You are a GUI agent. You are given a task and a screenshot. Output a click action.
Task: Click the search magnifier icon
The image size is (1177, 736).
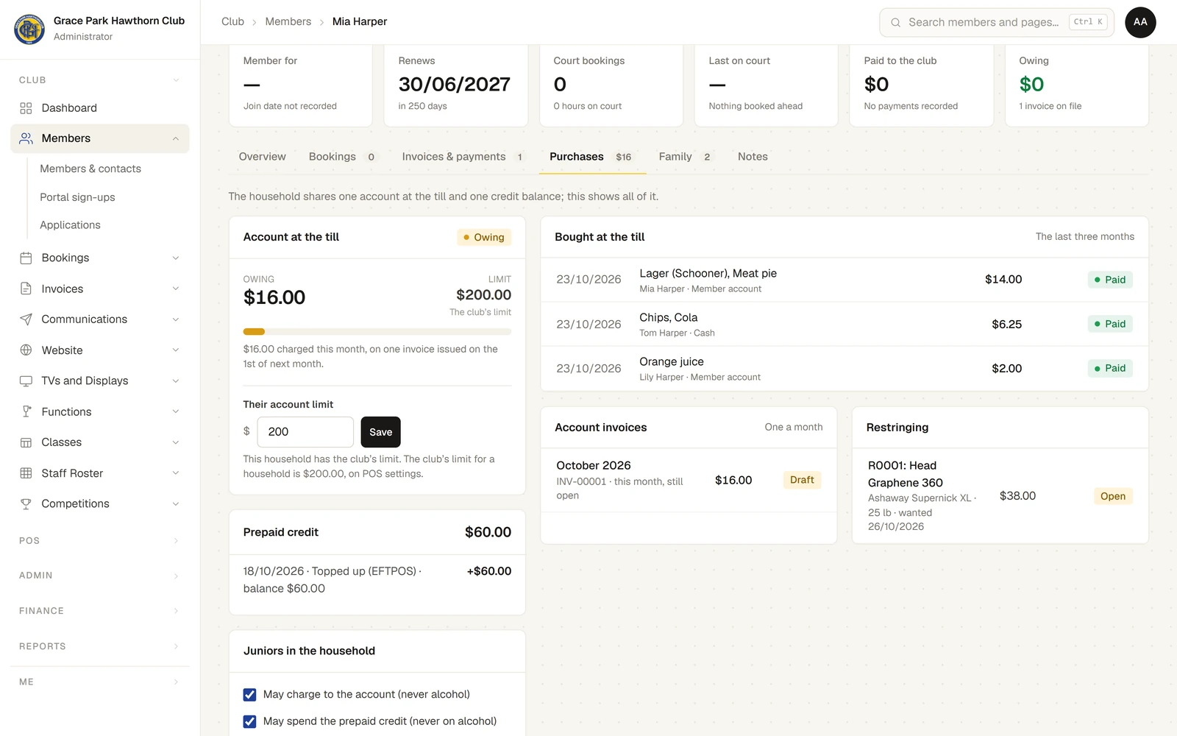click(895, 23)
